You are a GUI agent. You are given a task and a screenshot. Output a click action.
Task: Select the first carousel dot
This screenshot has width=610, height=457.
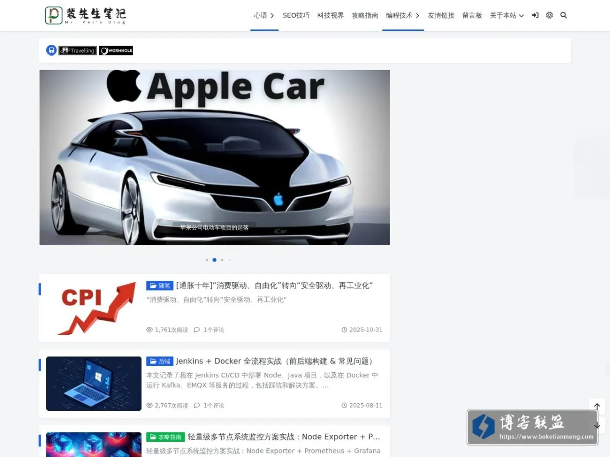(207, 260)
